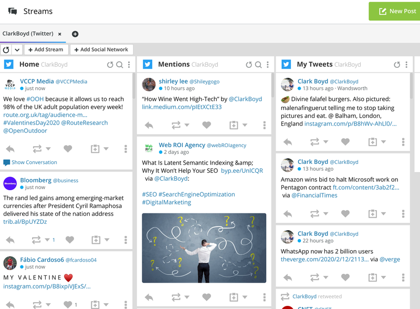420x309 pixels.
Task: Show Conversation for the VCCP Media tweet
Action: 30,162
